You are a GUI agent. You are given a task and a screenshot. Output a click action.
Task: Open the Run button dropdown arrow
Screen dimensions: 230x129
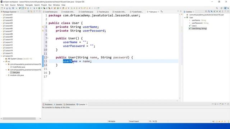[42, 8]
